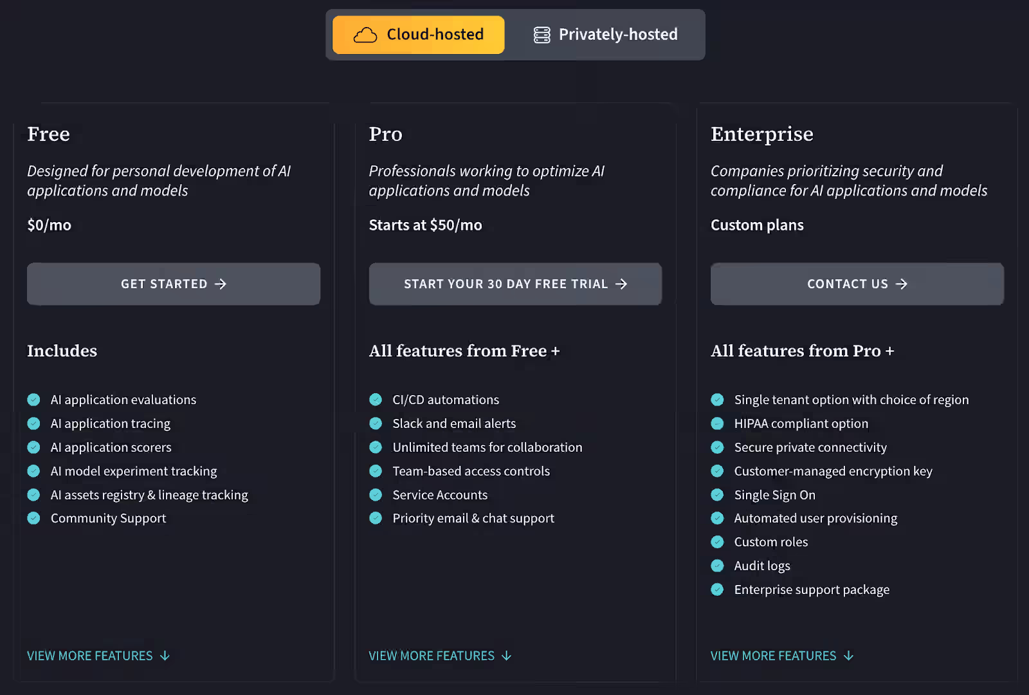Screen dimensions: 1029x695
Task: Click the cloud icon in the hosting toggle
Action: [x=365, y=34]
